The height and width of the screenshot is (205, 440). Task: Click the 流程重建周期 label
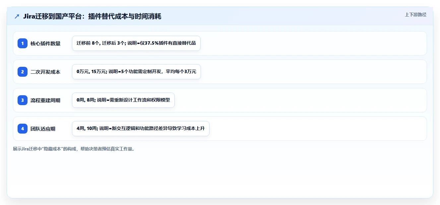[45, 100]
